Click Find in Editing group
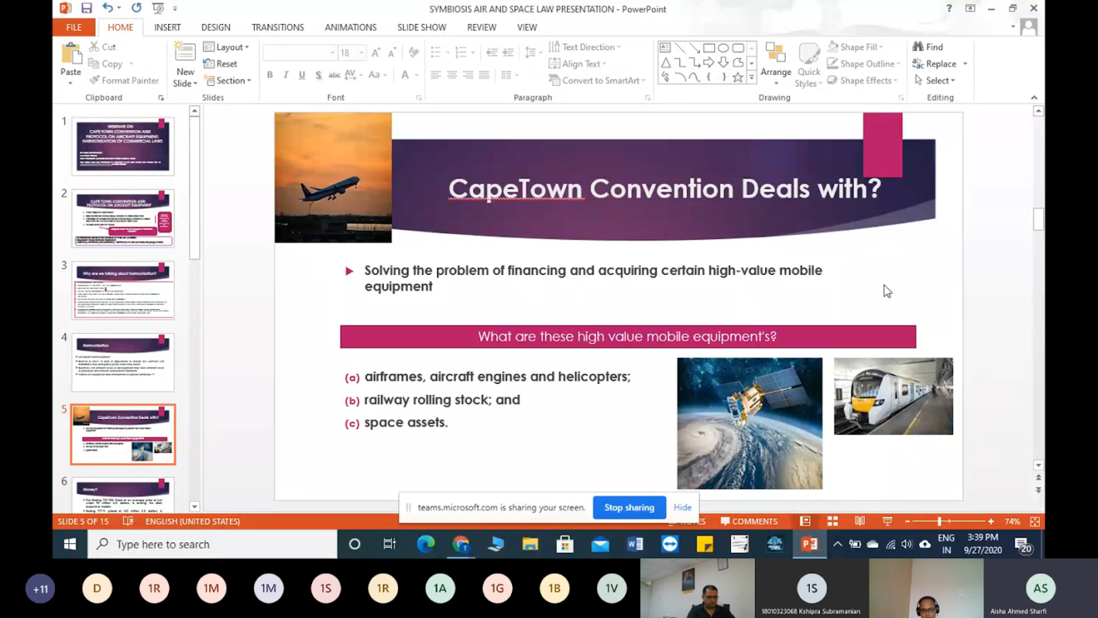1098x618 pixels. point(928,47)
